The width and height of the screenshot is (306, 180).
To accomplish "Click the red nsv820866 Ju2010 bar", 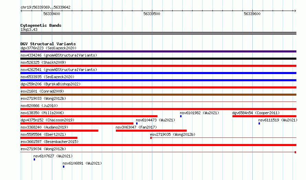I will pos(158,109).
